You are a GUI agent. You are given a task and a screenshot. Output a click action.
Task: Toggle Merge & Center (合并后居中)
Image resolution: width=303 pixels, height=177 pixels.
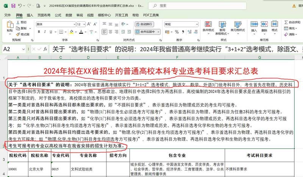click(x=146, y=32)
